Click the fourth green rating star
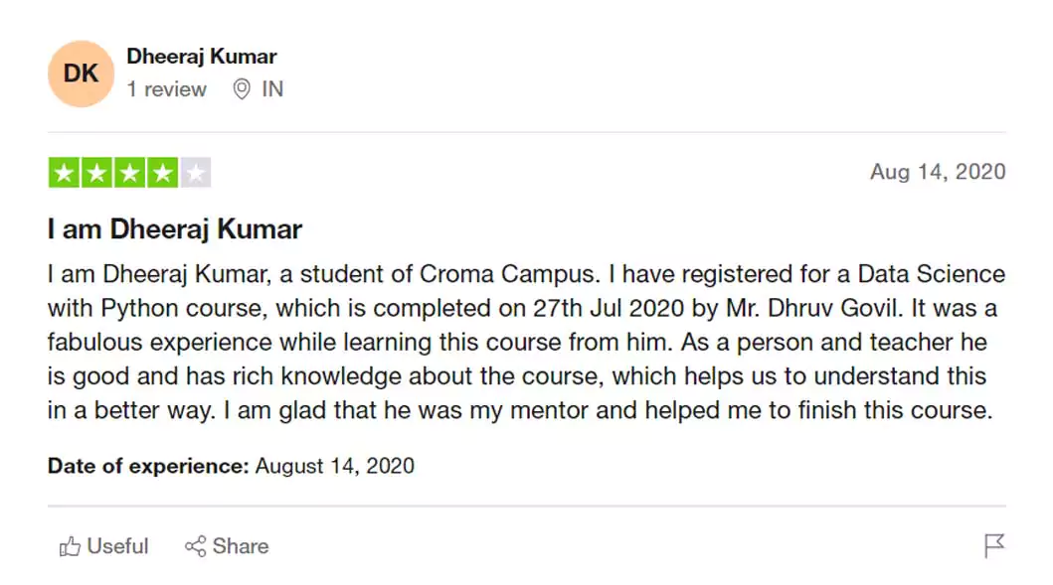Viewport: 1053px width, 585px height. tap(162, 173)
